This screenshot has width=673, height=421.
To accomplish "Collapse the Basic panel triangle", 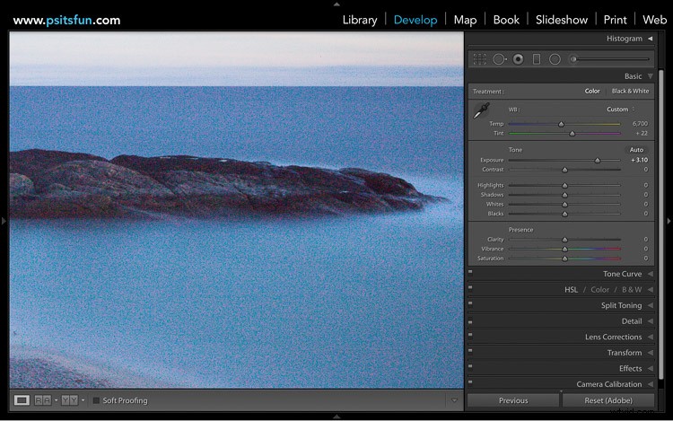I will coord(651,76).
